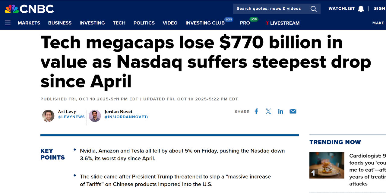This screenshot has height=193, width=386.
Task: Open Jordan Novet's LinkedIn handle link
Action: [x=126, y=117]
